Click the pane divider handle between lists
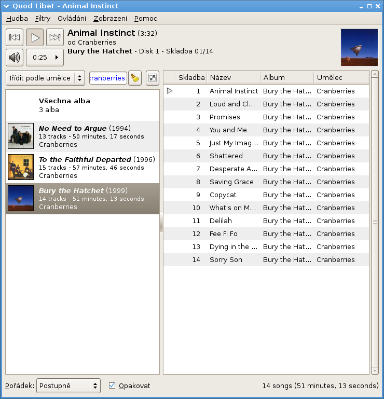Screen dimensions: 384x399 coord(161,222)
